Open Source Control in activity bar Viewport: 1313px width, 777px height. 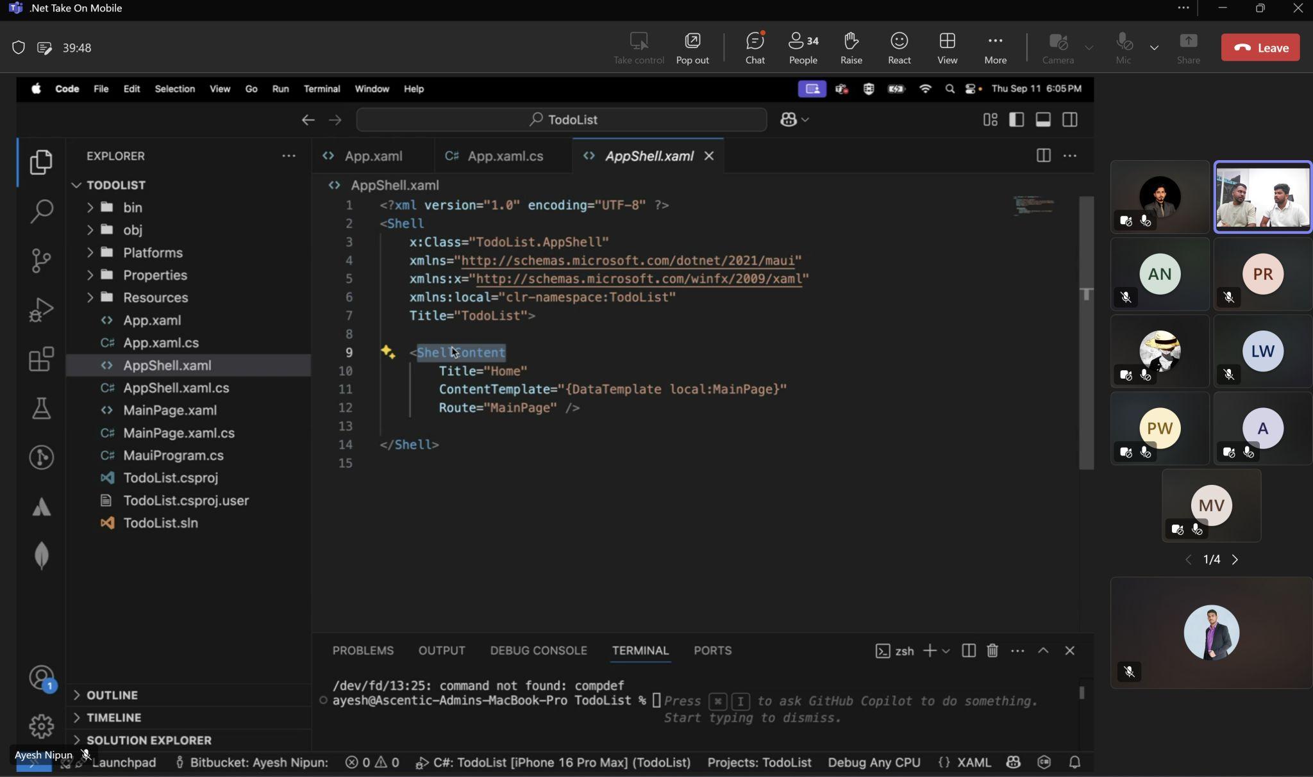(x=41, y=260)
